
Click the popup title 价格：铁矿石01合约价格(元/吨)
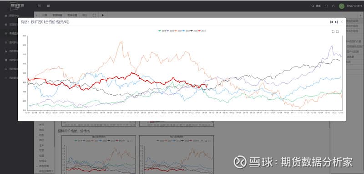point(45,22)
